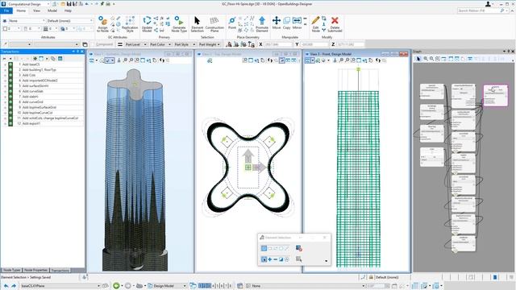516x290 pixels.
Task: Expand the Element Selection dialog options arrow
Action: (326, 261)
